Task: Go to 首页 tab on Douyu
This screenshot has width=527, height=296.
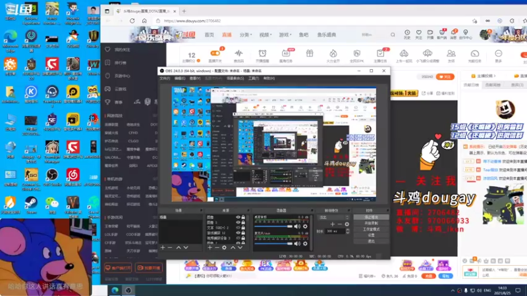Action: (209, 35)
